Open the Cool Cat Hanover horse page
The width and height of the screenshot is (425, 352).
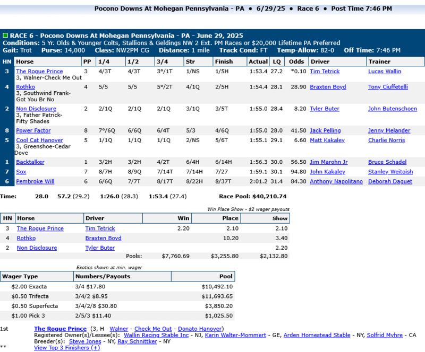(x=39, y=140)
